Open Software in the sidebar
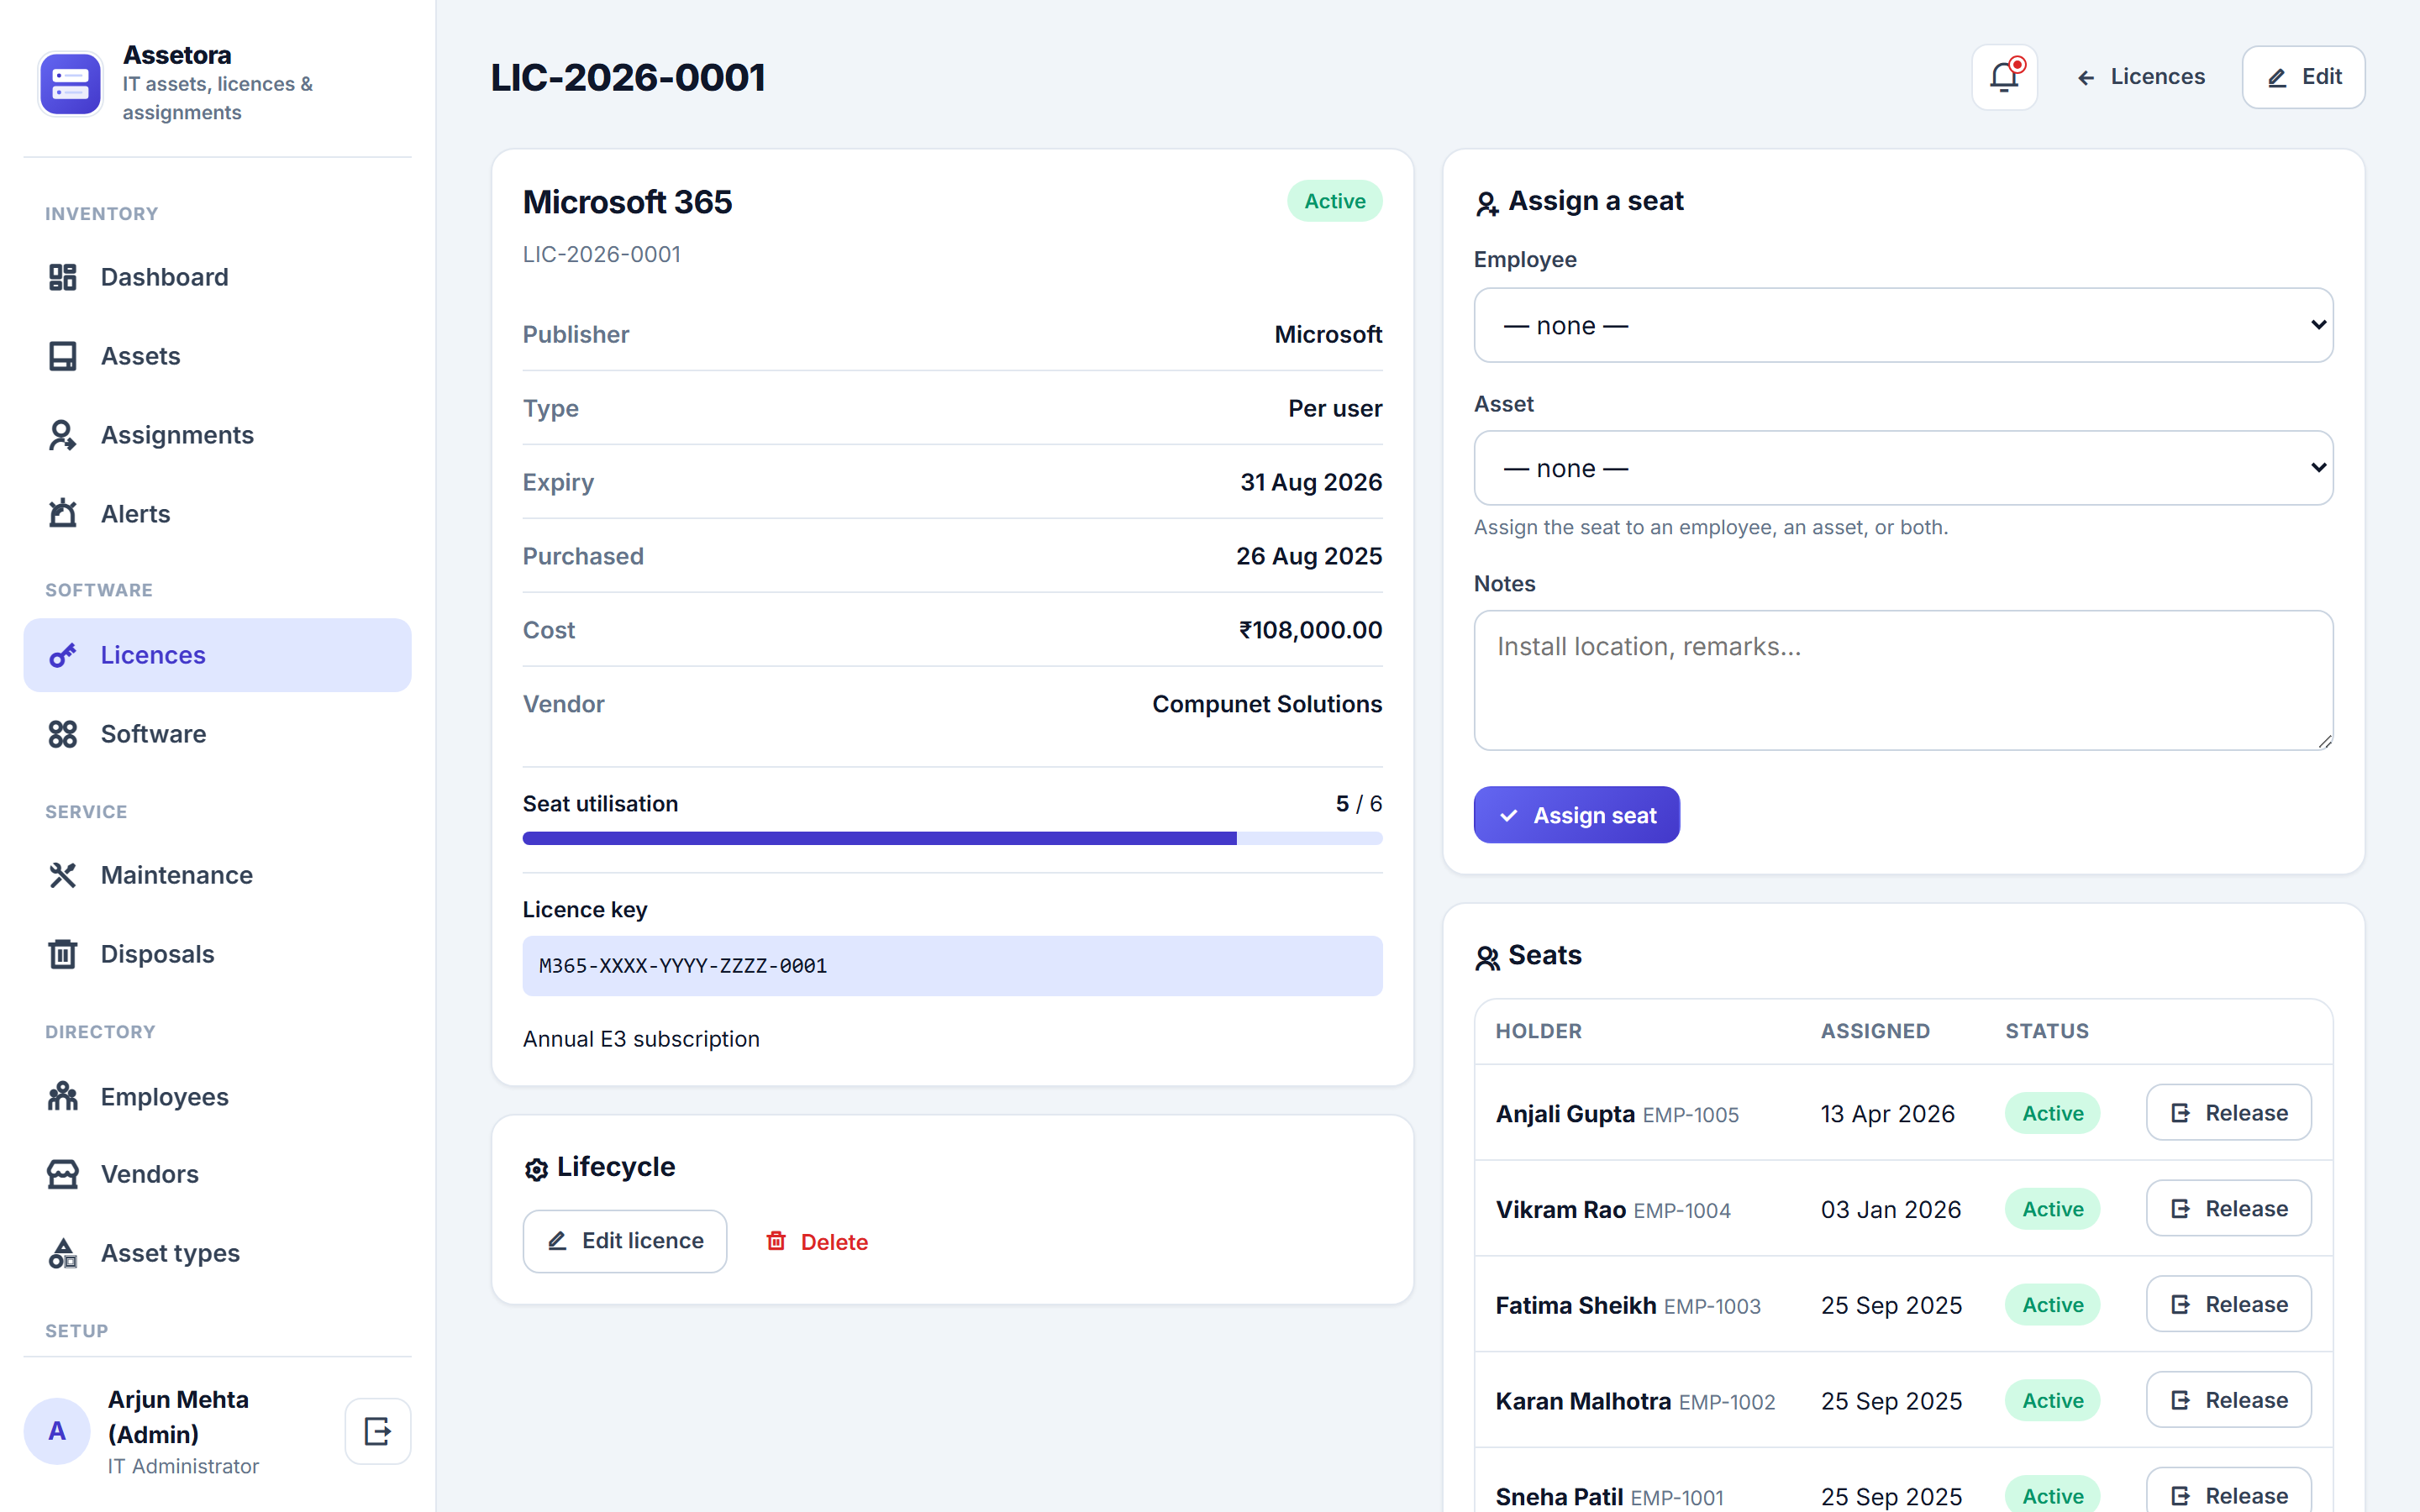Image resolution: width=2420 pixels, height=1512 pixels. [x=217, y=734]
